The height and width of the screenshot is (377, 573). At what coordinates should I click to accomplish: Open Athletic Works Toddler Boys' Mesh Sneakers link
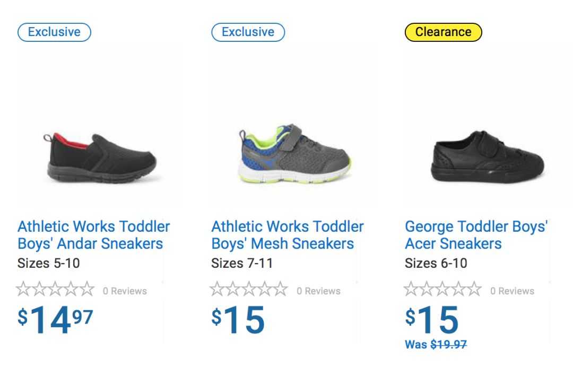click(287, 235)
